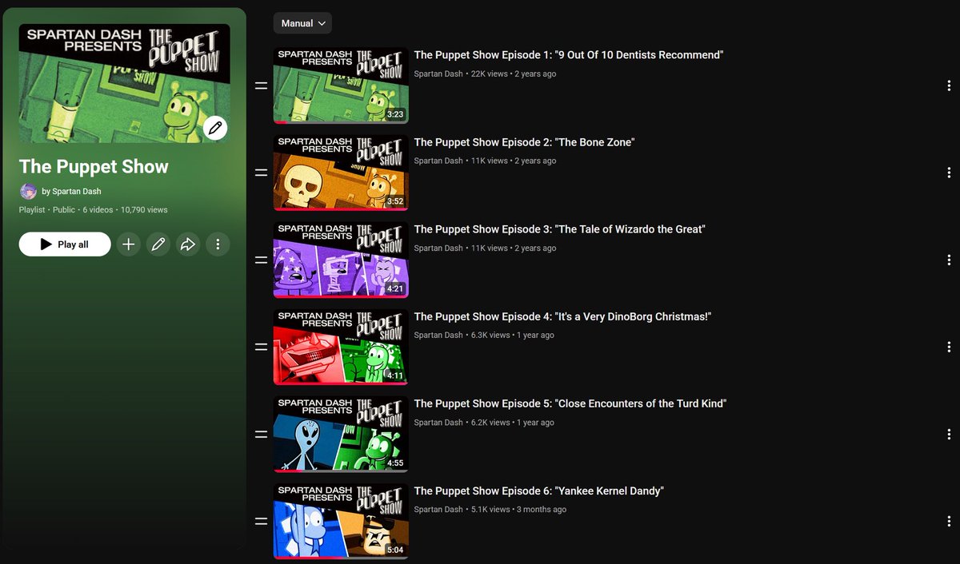Share the playlist via arrow icon
960x564 pixels.
(188, 244)
